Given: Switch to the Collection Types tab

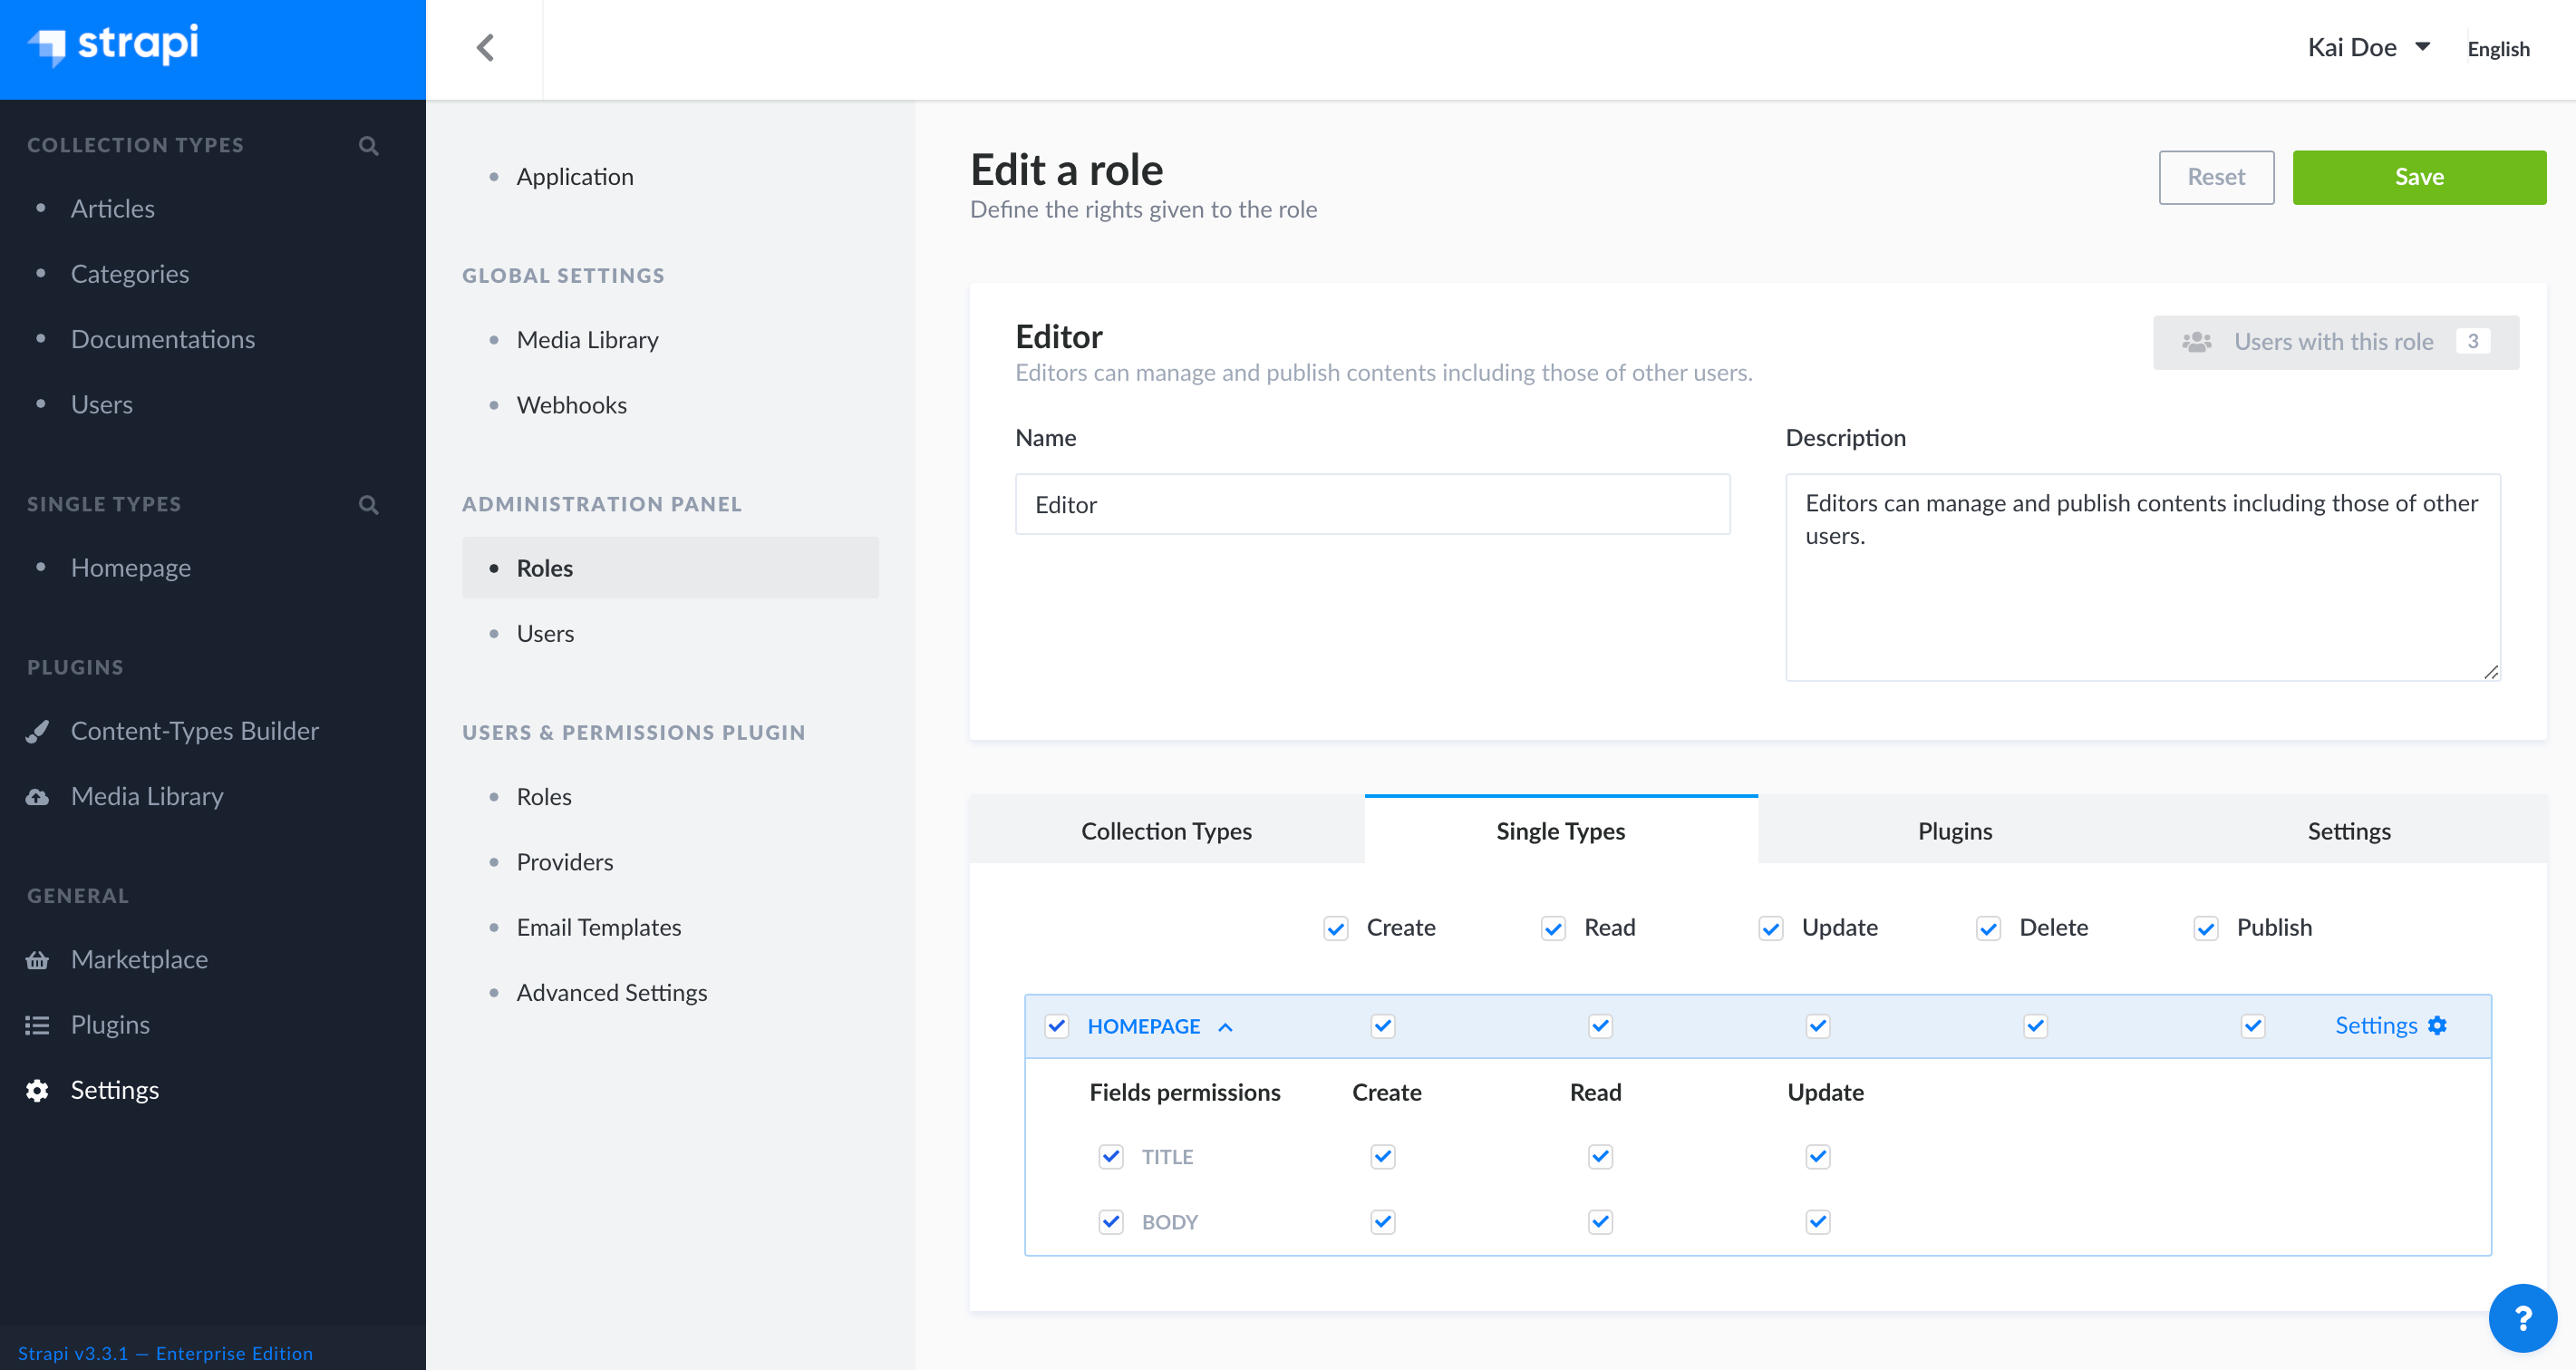Looking at the screenshot, I should [x=1166, y=830].
